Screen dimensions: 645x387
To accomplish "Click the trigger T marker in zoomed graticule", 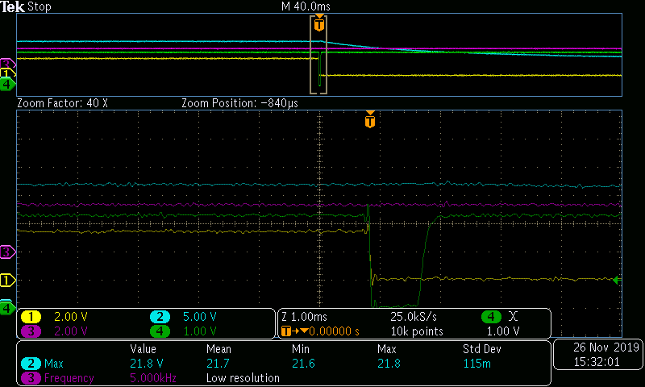I will [x=370, y=120].
